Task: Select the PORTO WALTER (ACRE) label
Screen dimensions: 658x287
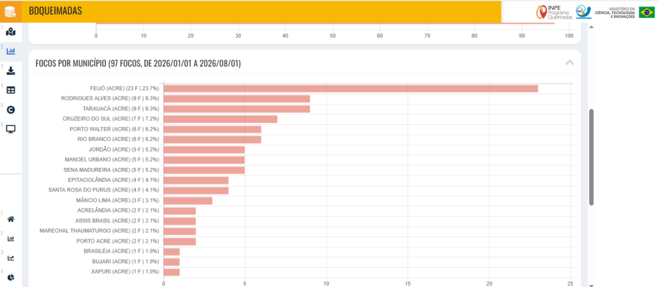Action: [x=114, y=129]
